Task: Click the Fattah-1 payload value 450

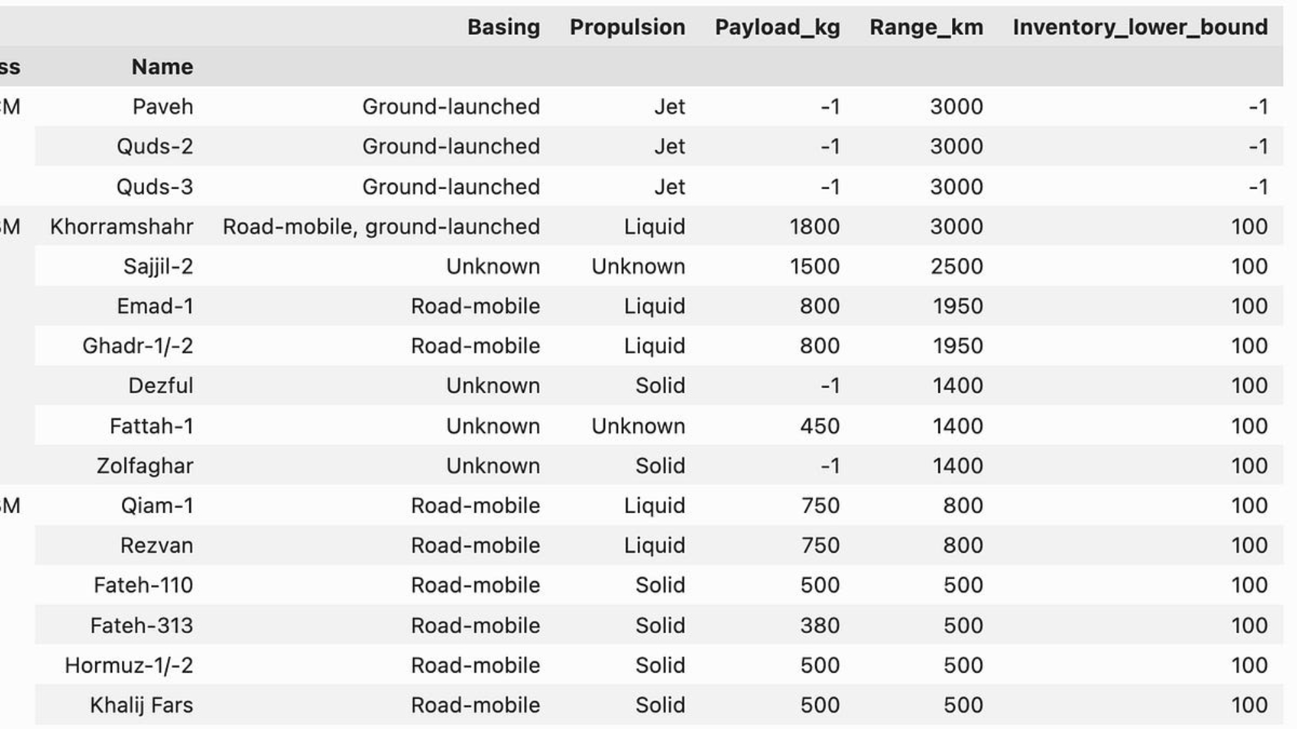Action: [820, 426]
